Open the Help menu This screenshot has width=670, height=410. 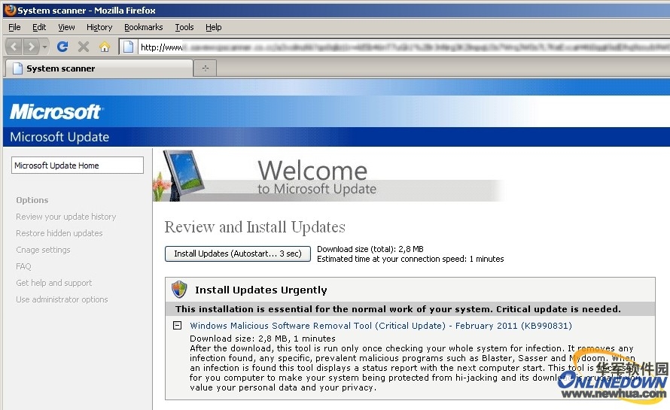point(213,27)
